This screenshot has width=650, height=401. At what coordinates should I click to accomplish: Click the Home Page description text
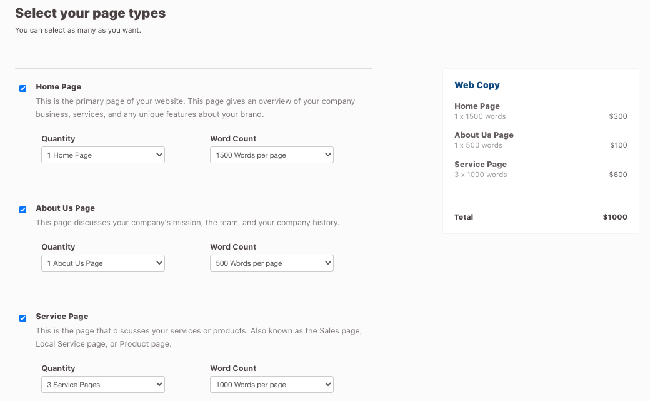tap(196, 108)
